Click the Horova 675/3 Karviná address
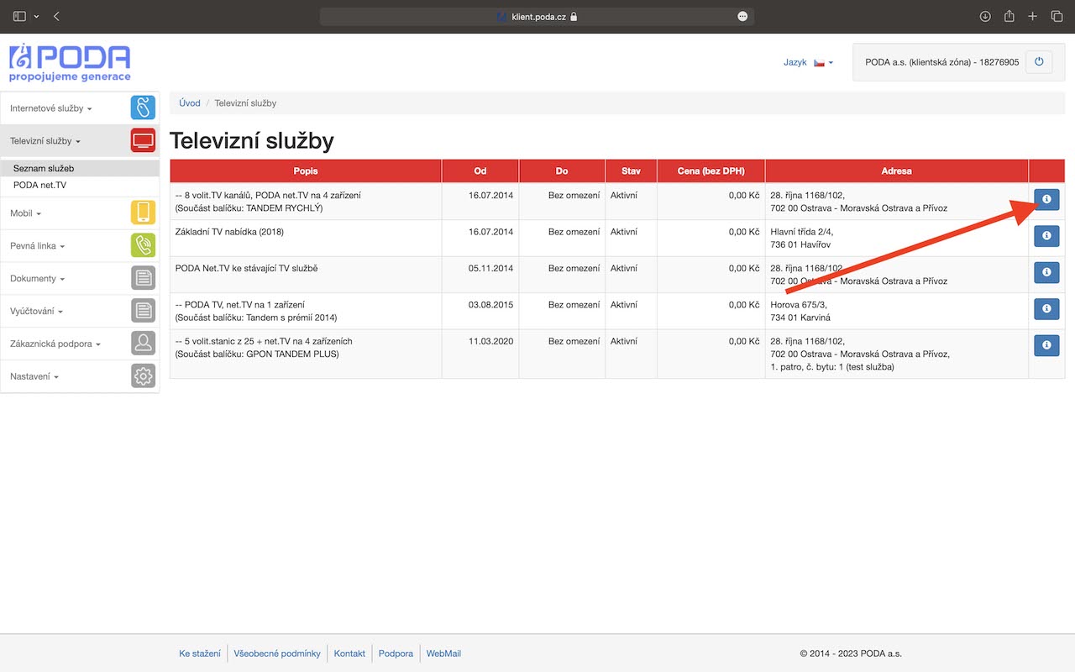This screenshot has width=1075, height=672. pos(800,312)
